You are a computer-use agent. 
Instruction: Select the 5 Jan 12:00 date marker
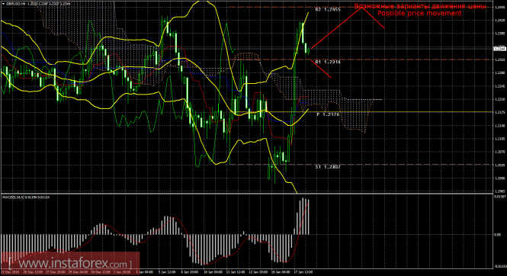(x=167, y=272)
